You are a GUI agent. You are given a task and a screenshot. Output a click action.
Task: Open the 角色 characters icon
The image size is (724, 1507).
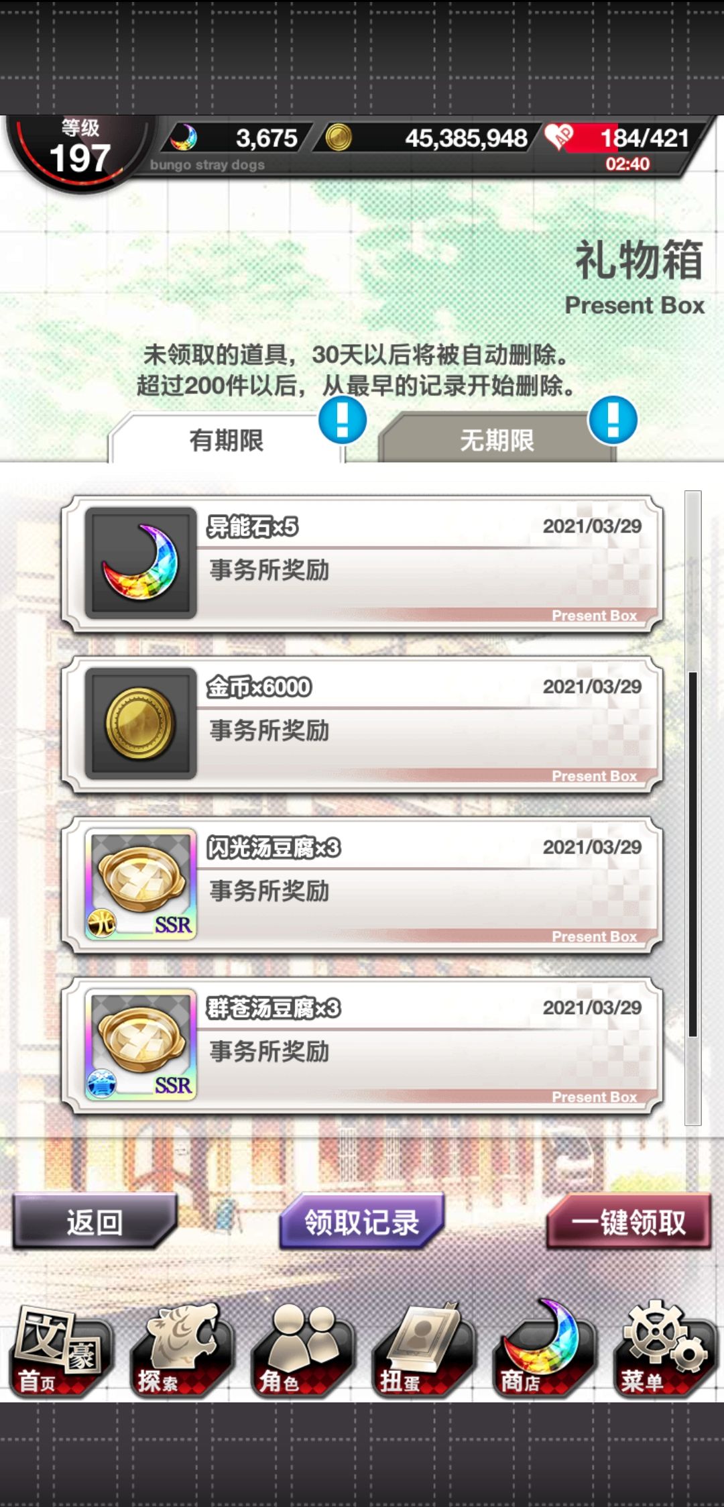click(x=302, y=1351)
